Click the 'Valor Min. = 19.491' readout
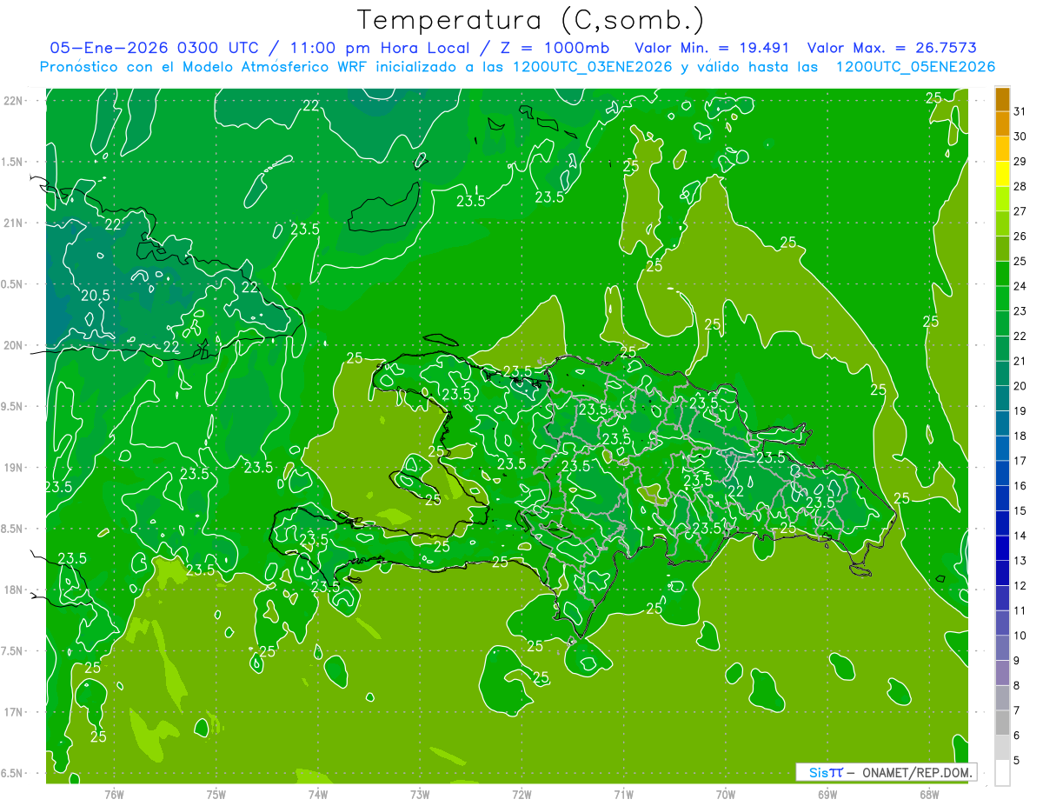The width and height of the screenshot is (1043, 806). [712, 48]
